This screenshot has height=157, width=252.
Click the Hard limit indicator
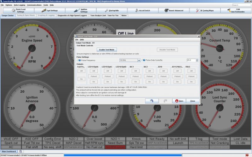coord(136,147)
